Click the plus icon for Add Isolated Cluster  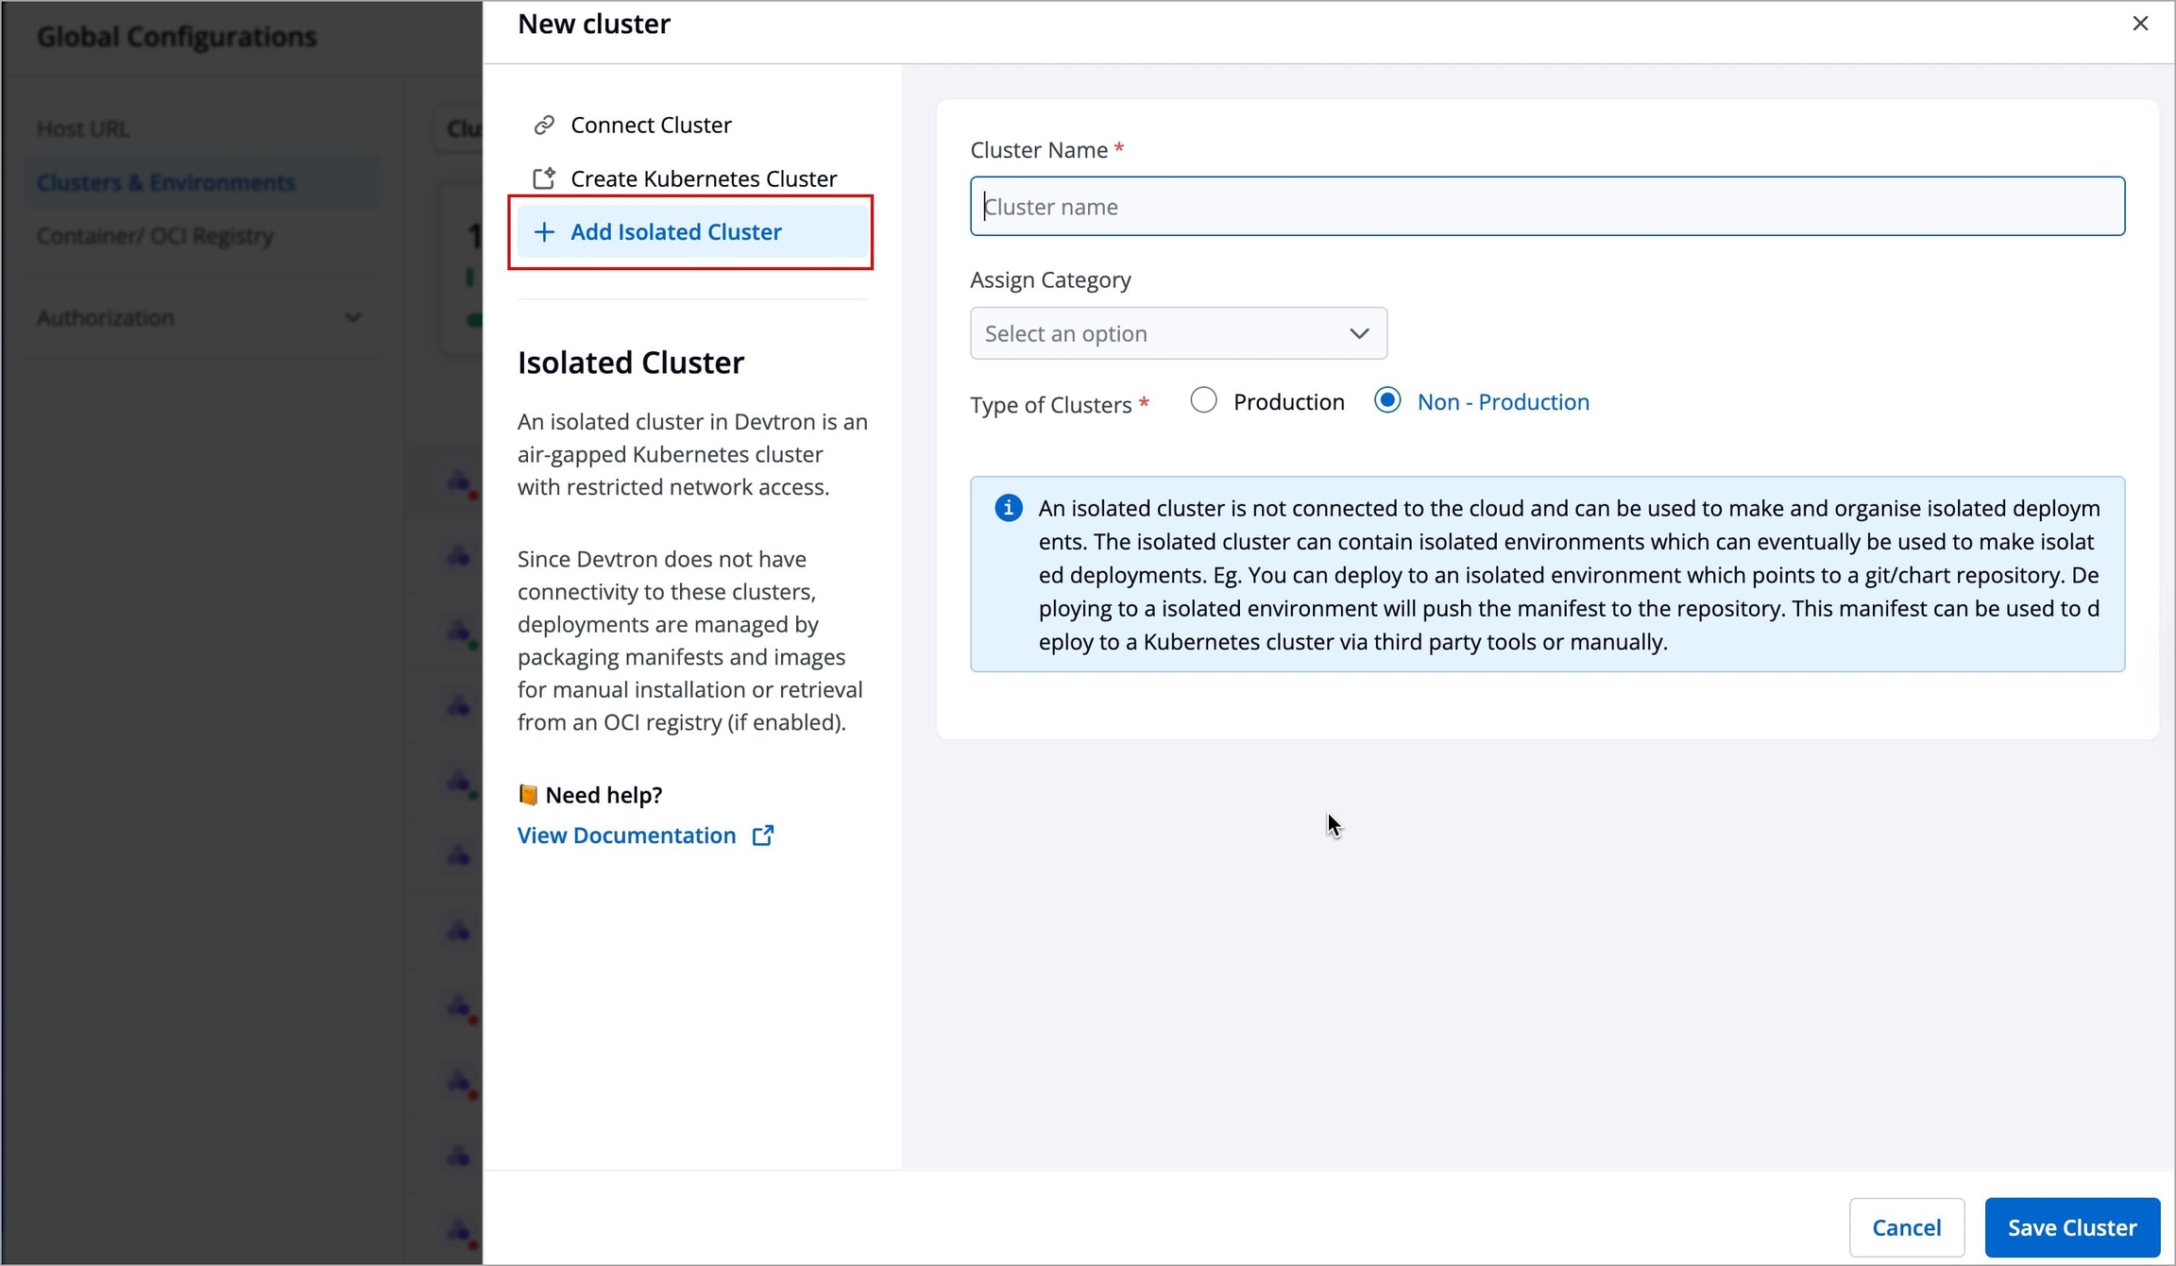tap(544, 232)
